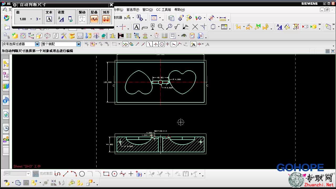Open the 没有选择过滤器 selection filter dropdown

(37, 44)
